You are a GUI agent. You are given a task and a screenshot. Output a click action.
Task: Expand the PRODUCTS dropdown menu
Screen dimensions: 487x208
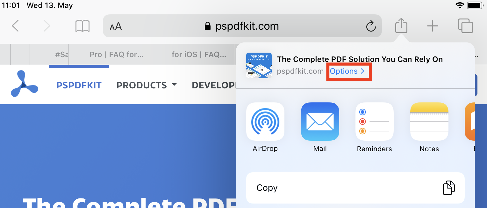point(146,85)
